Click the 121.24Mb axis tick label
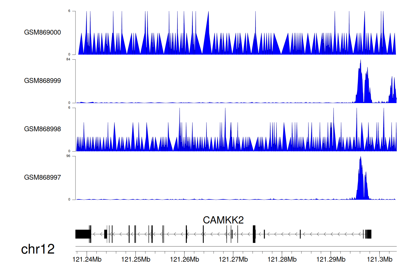Screen dimensions: 418x273 click(x=87, y=260)
